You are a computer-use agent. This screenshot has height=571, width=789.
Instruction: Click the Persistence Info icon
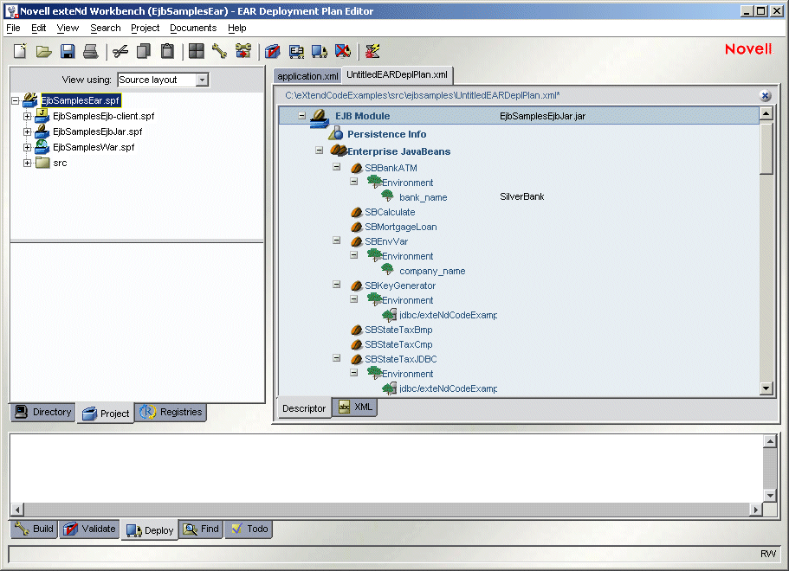click(336, 134)
